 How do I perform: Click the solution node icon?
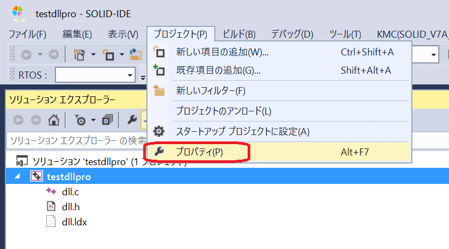coord(22,161)
